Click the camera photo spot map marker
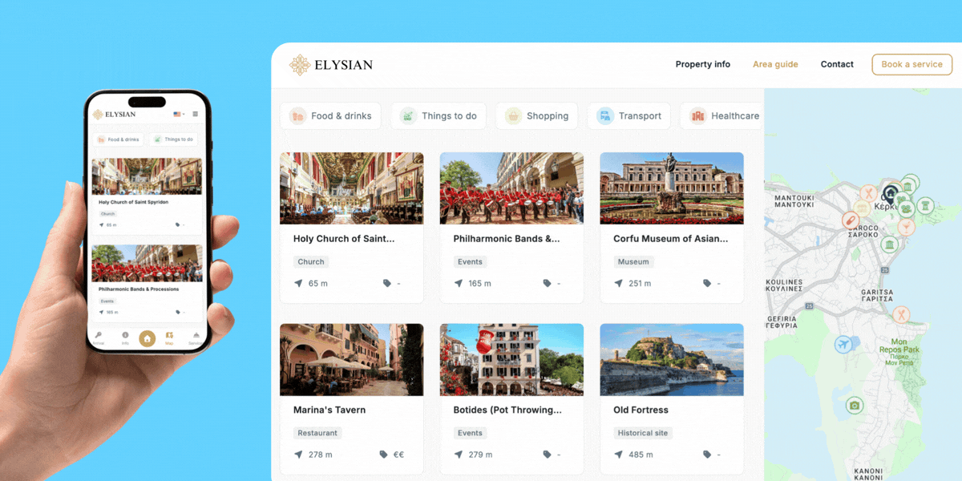Image resolution: width=962 pixels, height=481 pixels. 855,406
